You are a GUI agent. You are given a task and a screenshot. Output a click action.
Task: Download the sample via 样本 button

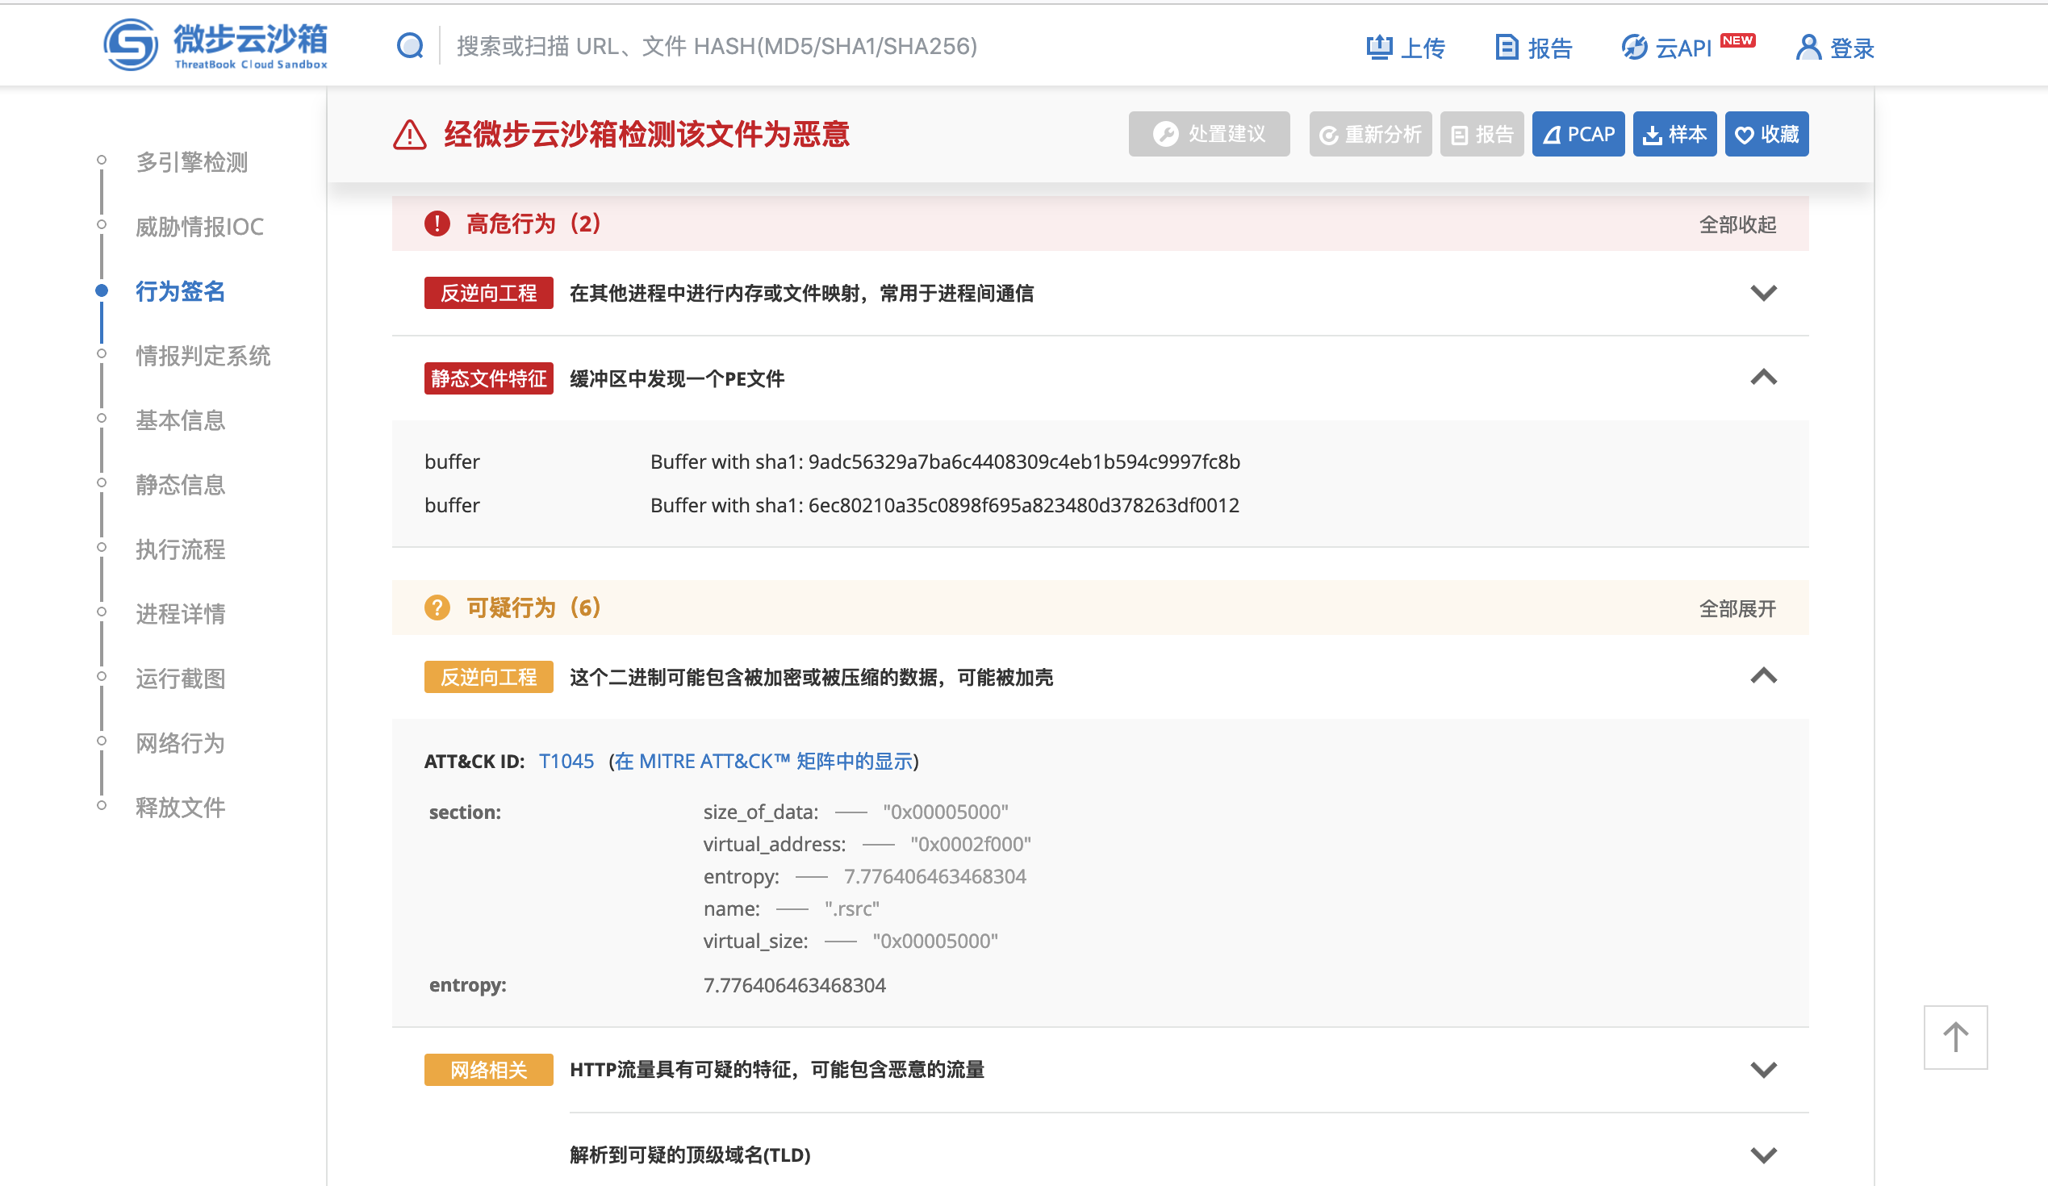click(1674, 134)
